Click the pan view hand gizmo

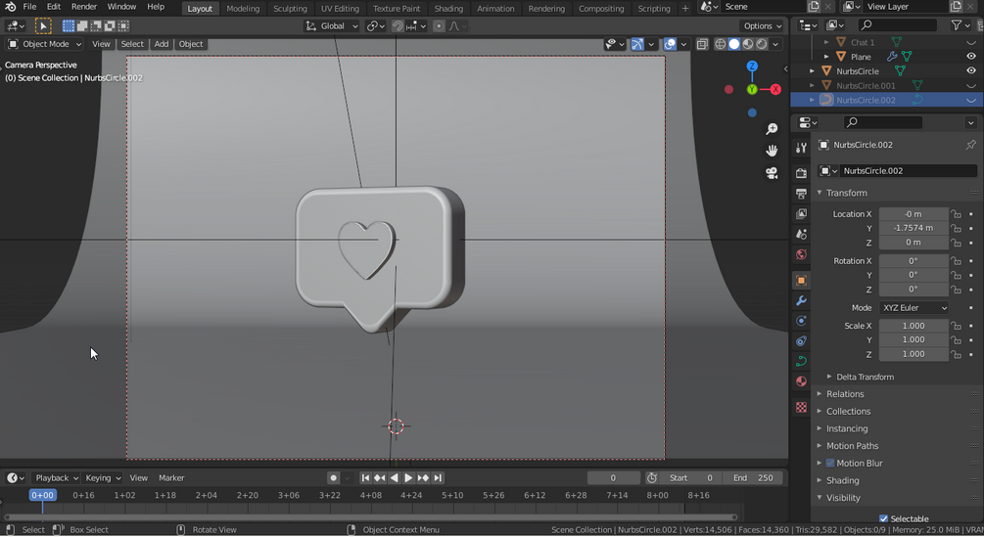pos(772,151)
